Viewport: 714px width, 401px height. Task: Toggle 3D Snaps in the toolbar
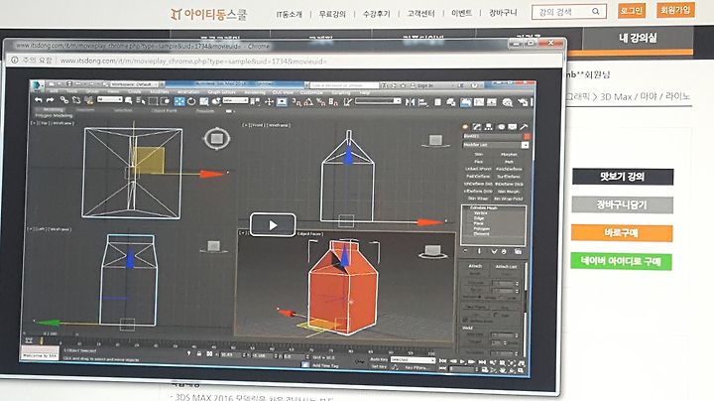(296, 102)
